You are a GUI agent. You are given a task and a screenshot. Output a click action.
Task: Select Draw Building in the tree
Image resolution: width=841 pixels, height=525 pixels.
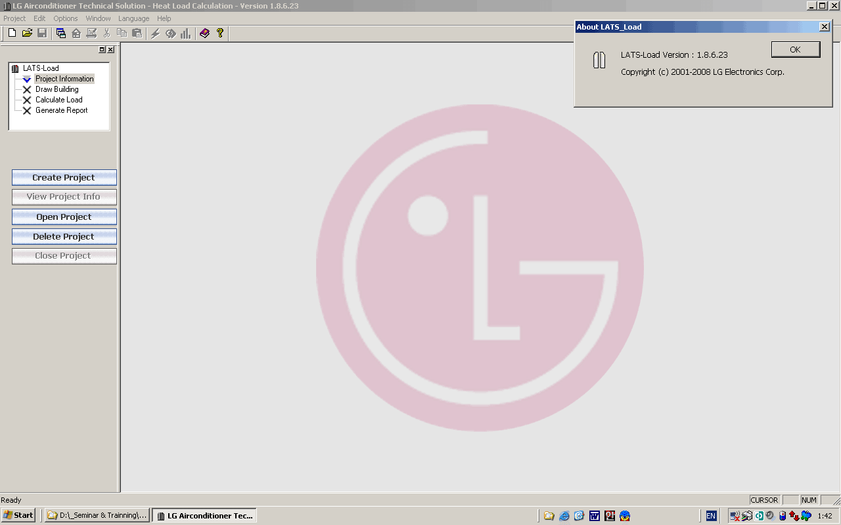coord(57,89)
